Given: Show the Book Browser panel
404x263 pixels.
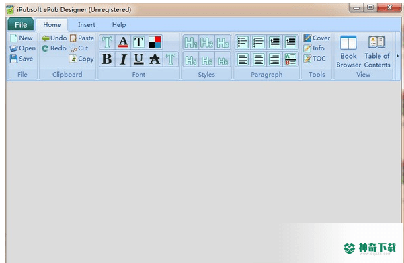Looking at the screenshot, I should coord(348,52).
